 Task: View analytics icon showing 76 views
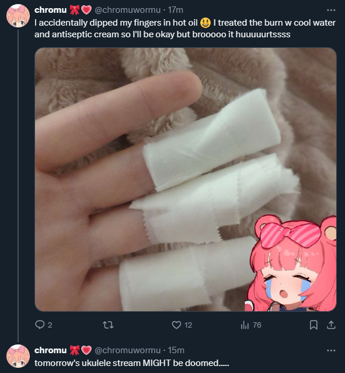(245, 325)
